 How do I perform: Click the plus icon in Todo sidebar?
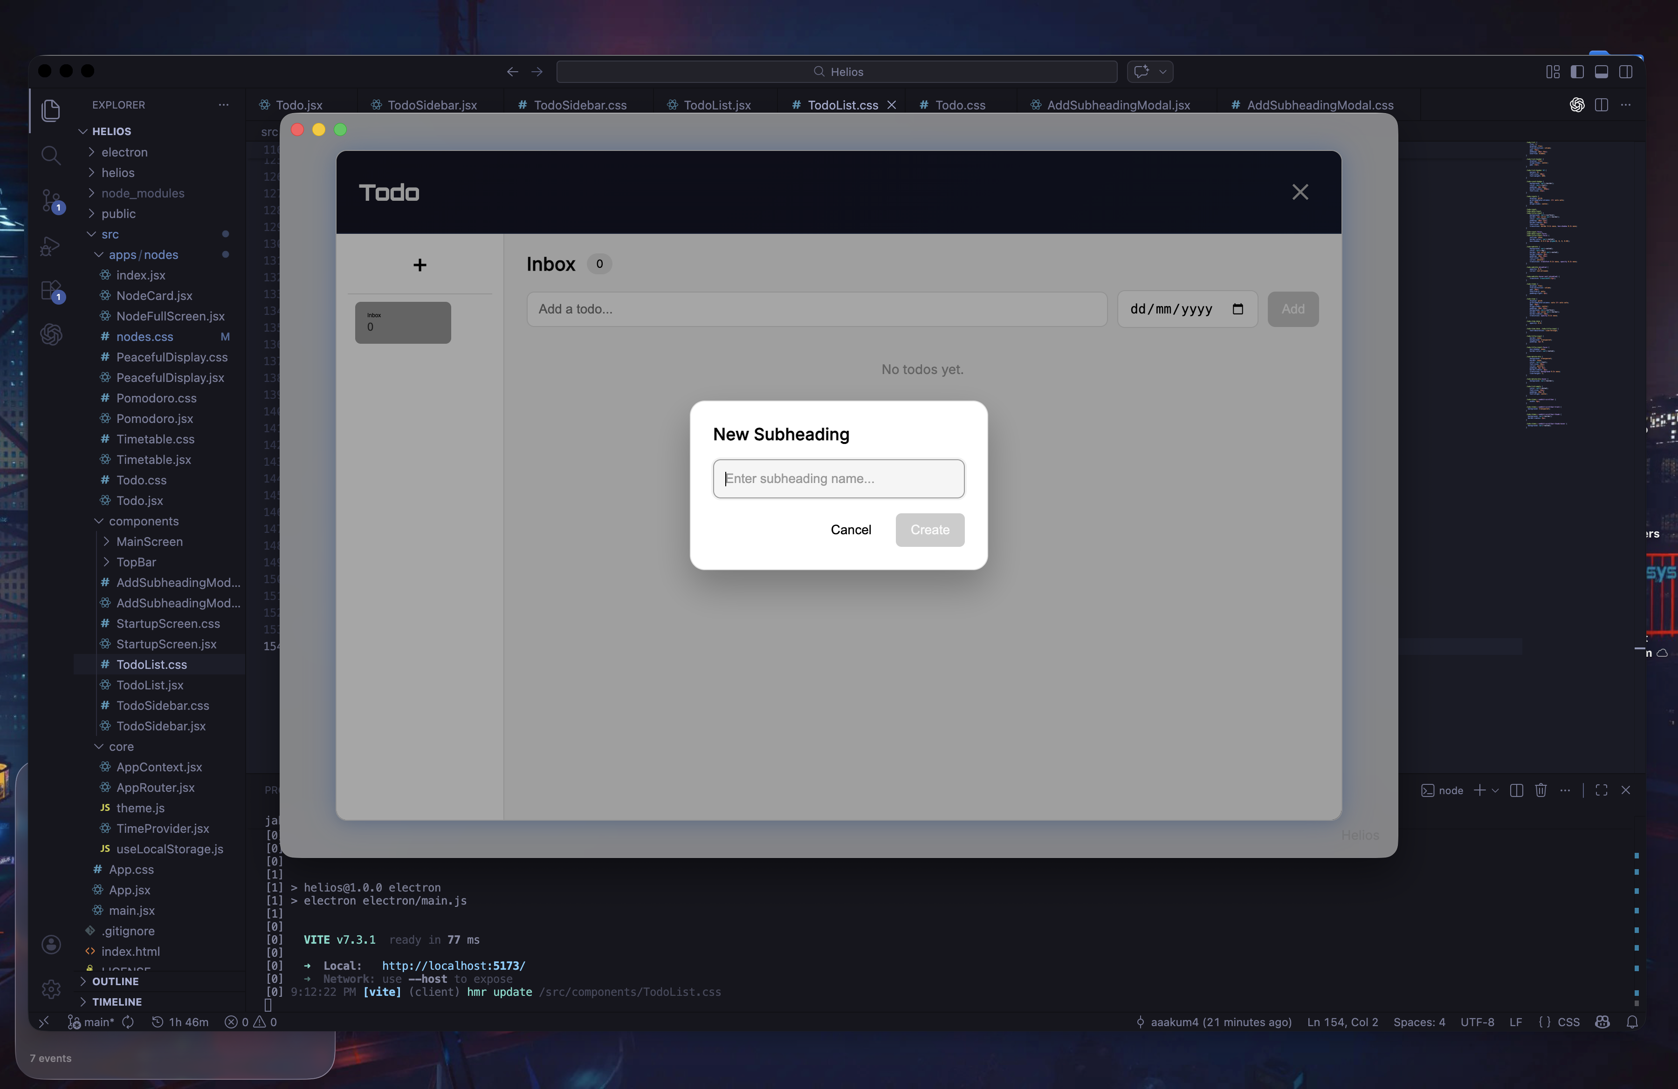coord(419,265)
